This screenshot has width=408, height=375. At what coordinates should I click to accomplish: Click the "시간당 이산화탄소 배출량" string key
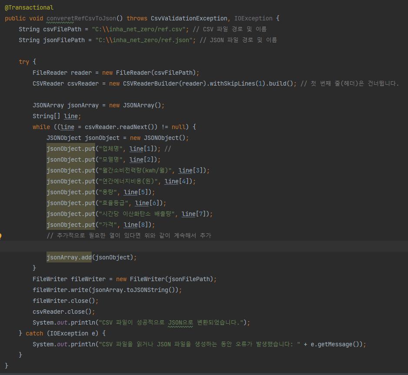pyautogui.click(x=137, y=214)
